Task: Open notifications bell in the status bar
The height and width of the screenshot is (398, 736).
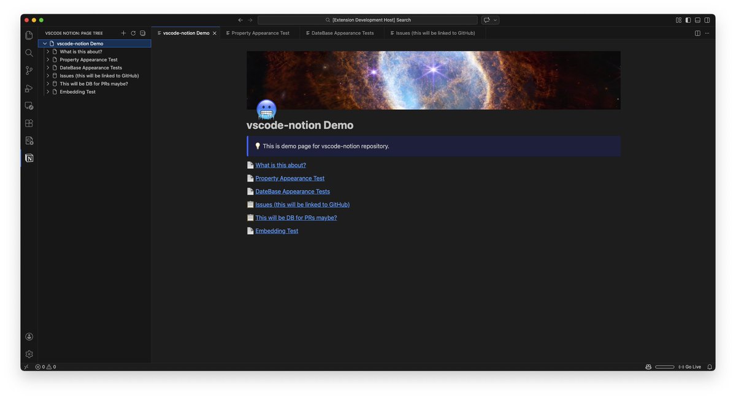Action: (x=710, y=367)
